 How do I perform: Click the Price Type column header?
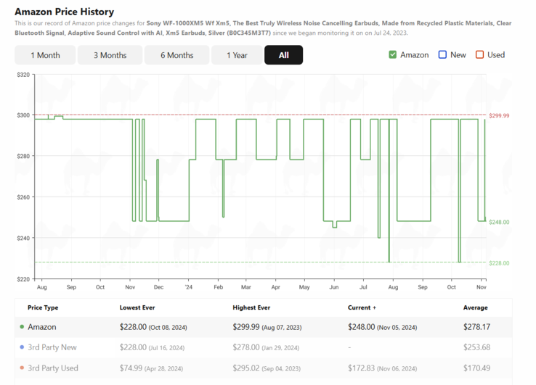point(43,307)
